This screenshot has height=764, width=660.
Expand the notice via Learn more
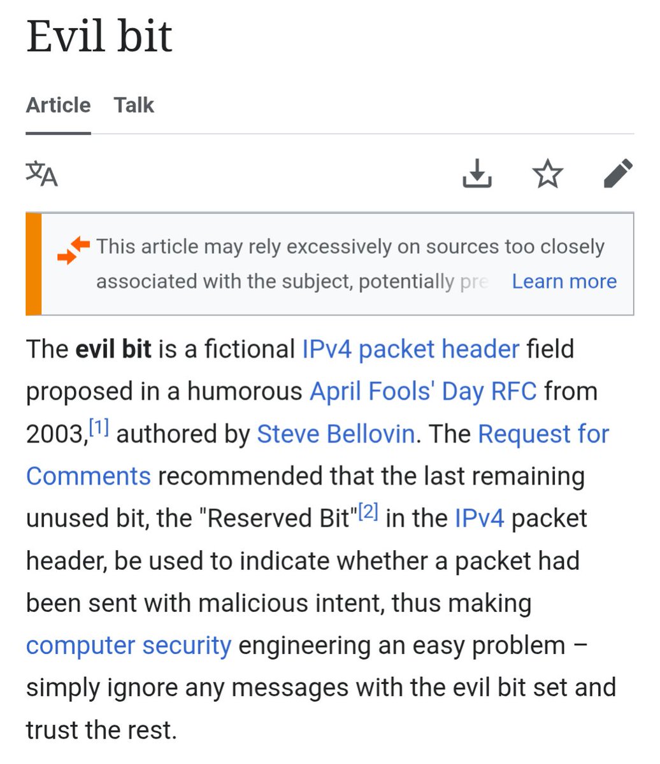point(564,281)
